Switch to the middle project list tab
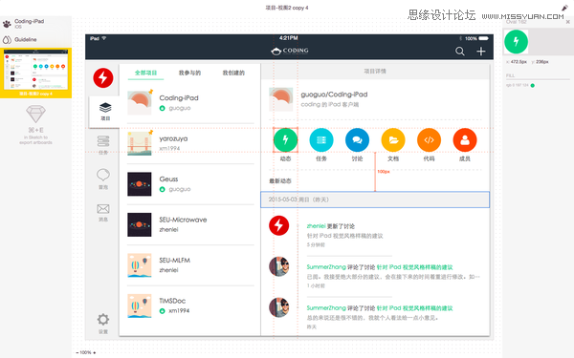 (x=189, y=73)
